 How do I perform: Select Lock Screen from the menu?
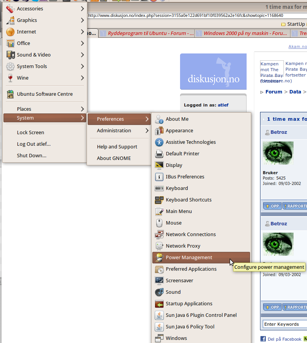tap(45, 133)
